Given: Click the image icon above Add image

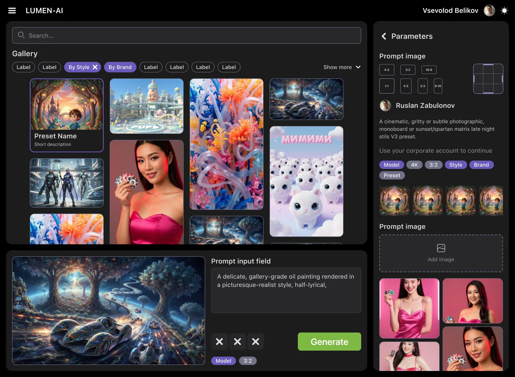Looking at the screenshot, I should click(441, 248).
